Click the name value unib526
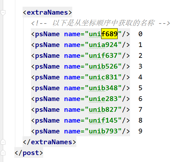The width and height of the screenshot is (195, 162). [103, 66]
